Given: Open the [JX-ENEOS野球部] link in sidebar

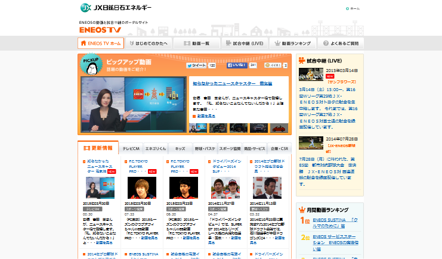Looking at the screenshot, I should pos(341,148).
